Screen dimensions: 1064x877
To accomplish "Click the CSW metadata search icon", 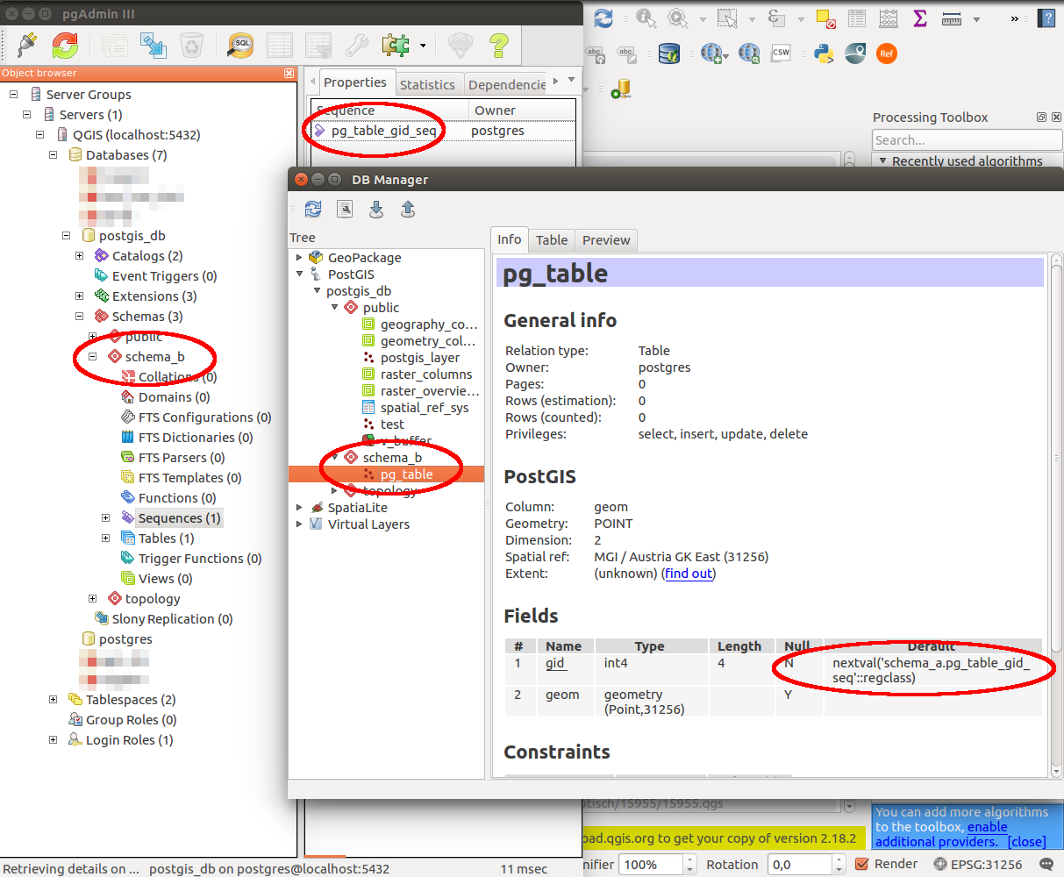I will tap(781, 53).
